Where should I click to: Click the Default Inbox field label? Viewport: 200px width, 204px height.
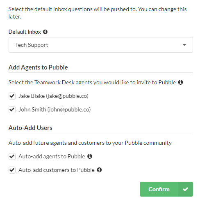25,32
